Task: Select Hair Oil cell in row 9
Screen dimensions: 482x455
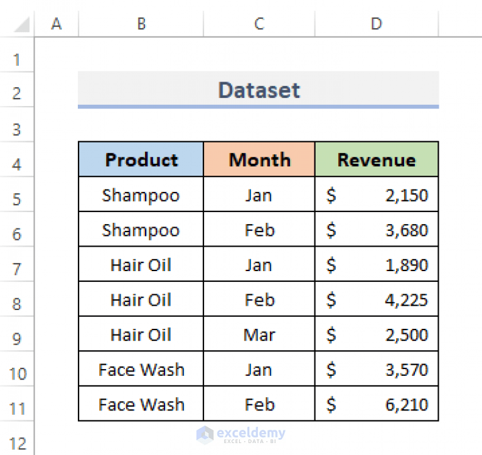Action: coord(141,334)
